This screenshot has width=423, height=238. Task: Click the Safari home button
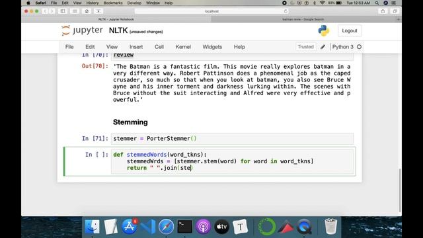tap(87, 11)
